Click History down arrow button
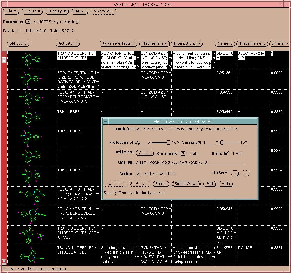The height and width of the screenshot is (273, 291). click(x=245, y=173)
